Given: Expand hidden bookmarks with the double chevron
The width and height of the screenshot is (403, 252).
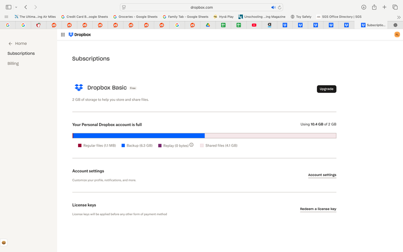Looking at the screenshot, I should [398, 17].
